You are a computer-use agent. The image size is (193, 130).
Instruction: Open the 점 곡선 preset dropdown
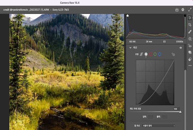[x=159, y=126]
